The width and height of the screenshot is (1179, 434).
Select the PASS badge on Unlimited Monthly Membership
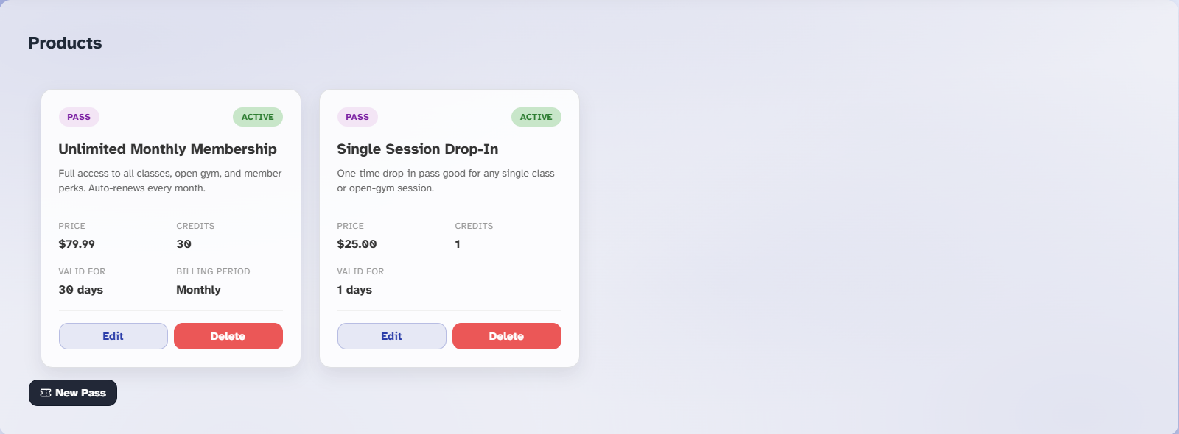pyautogui.click(x=78, y=116)
